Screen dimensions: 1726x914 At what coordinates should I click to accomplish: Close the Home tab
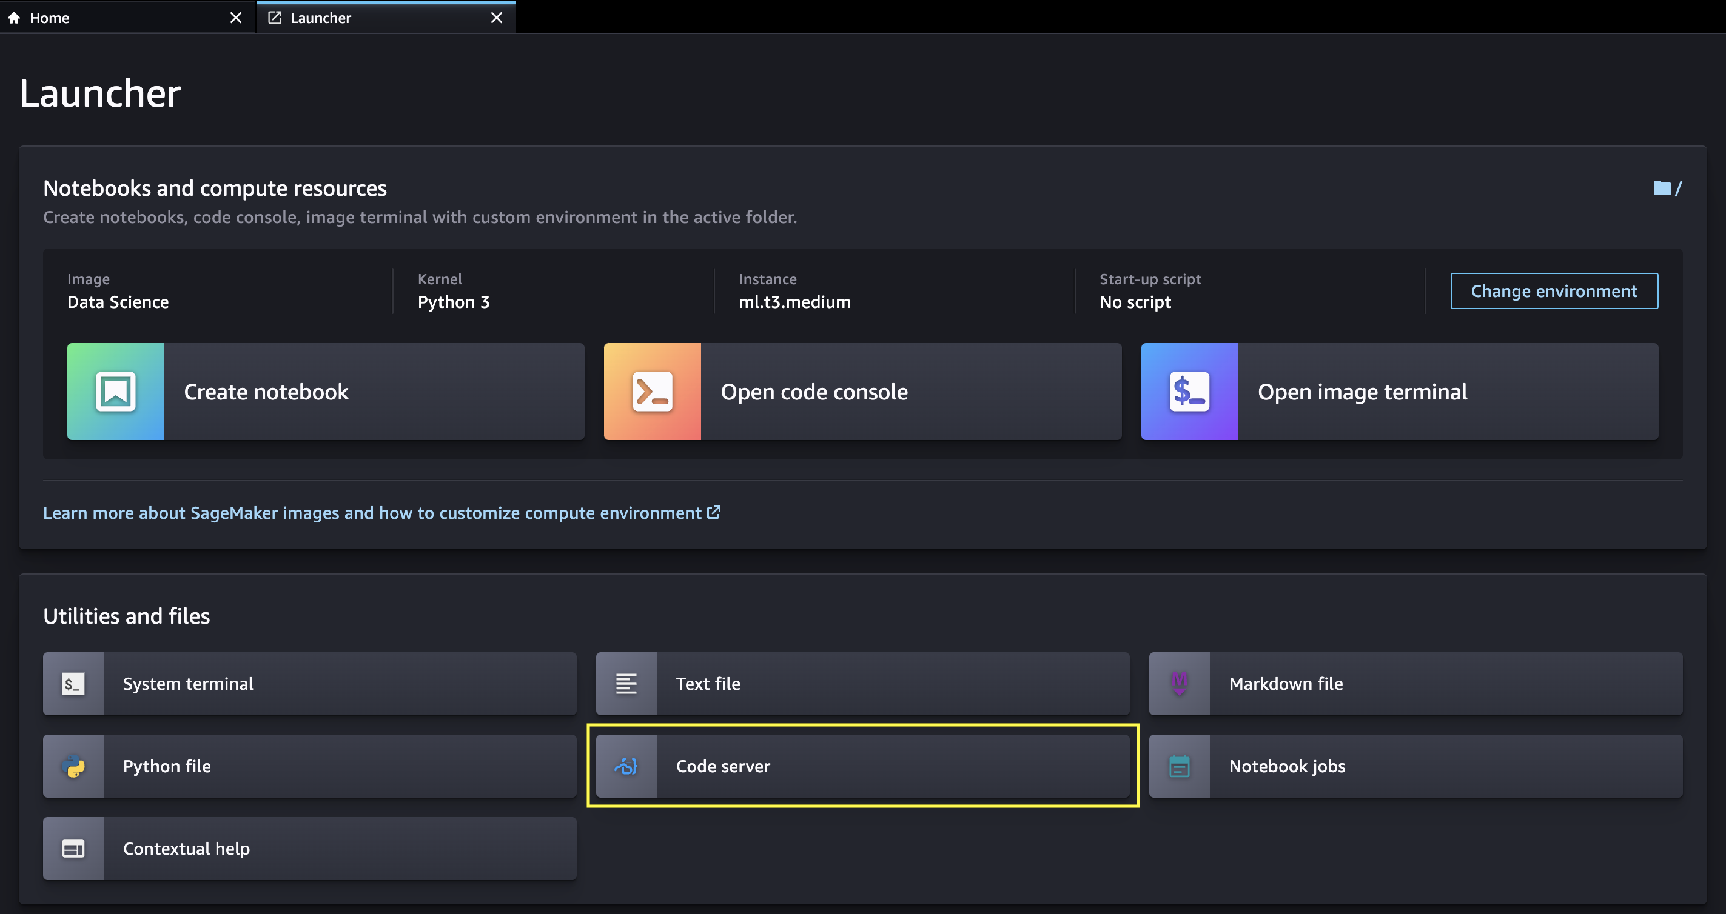pos(236,18)
